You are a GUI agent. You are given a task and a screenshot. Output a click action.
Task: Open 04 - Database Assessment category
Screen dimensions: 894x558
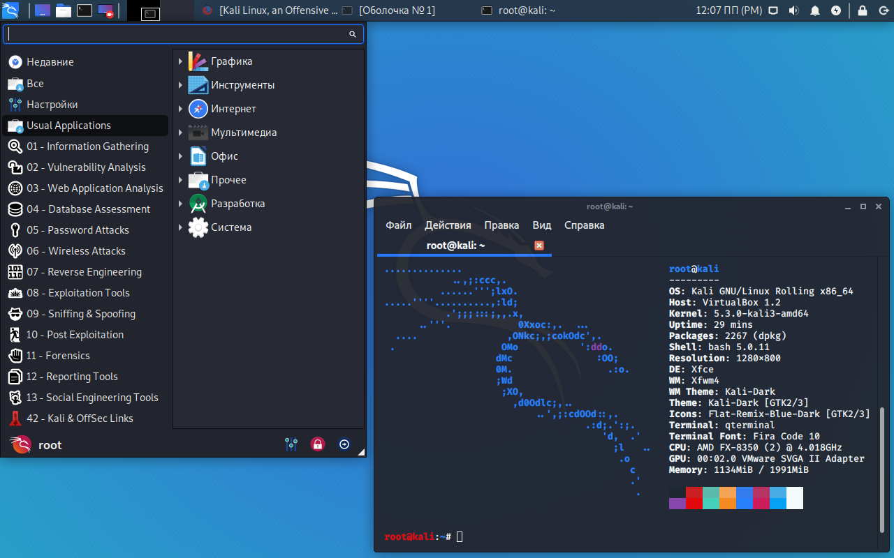click(85, 209)
